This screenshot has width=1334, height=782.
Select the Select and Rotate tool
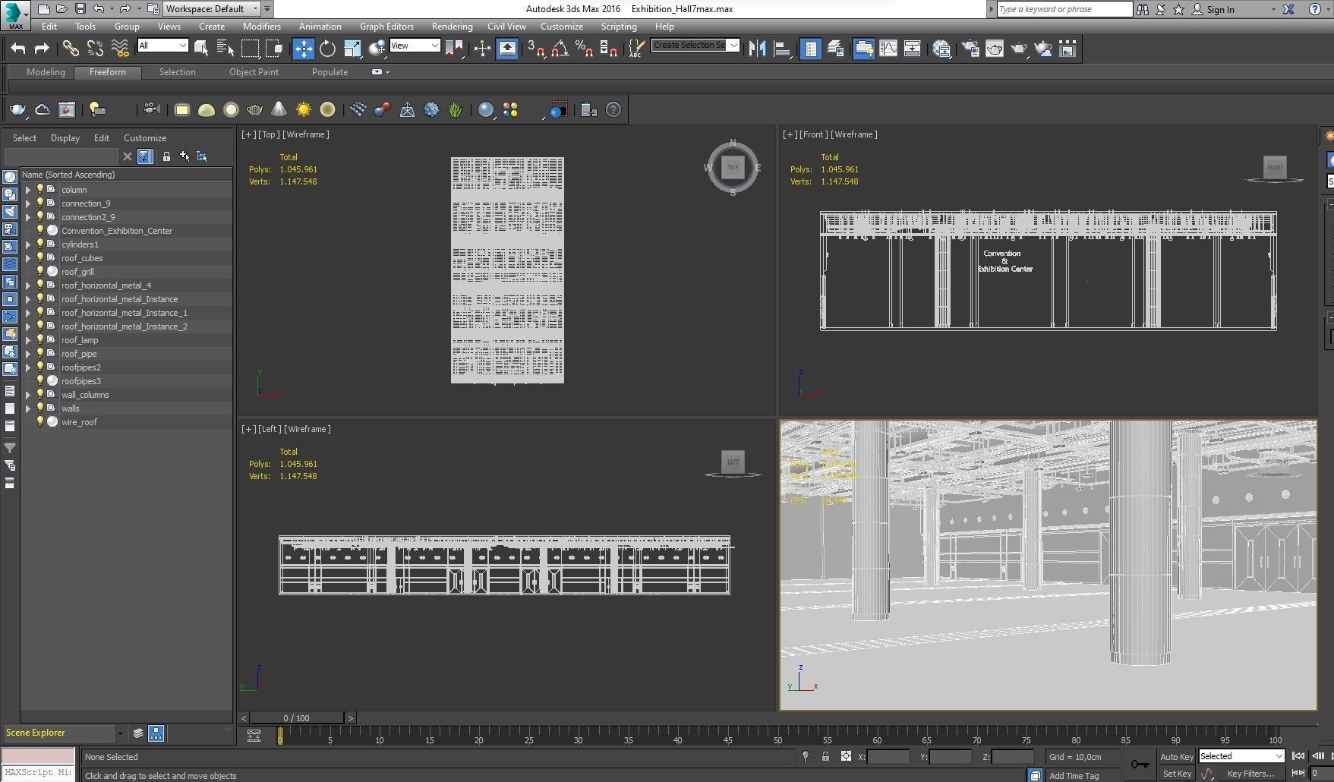click(x=327, y=49)
